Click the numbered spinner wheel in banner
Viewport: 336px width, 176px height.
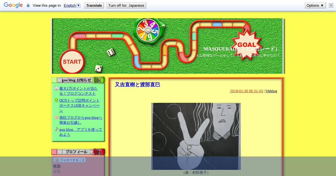tap(148, 30)
